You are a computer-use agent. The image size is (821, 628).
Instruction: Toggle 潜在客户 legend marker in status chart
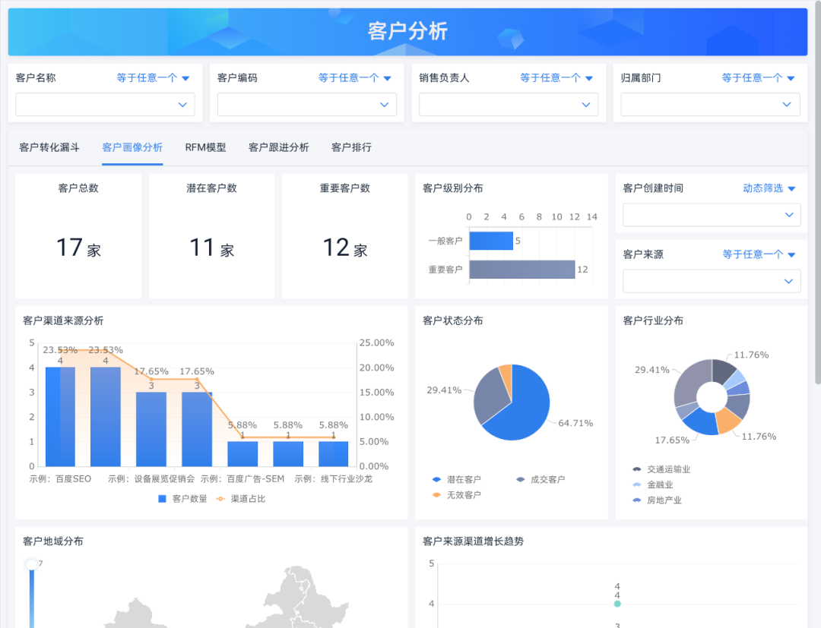pos(436,480)
